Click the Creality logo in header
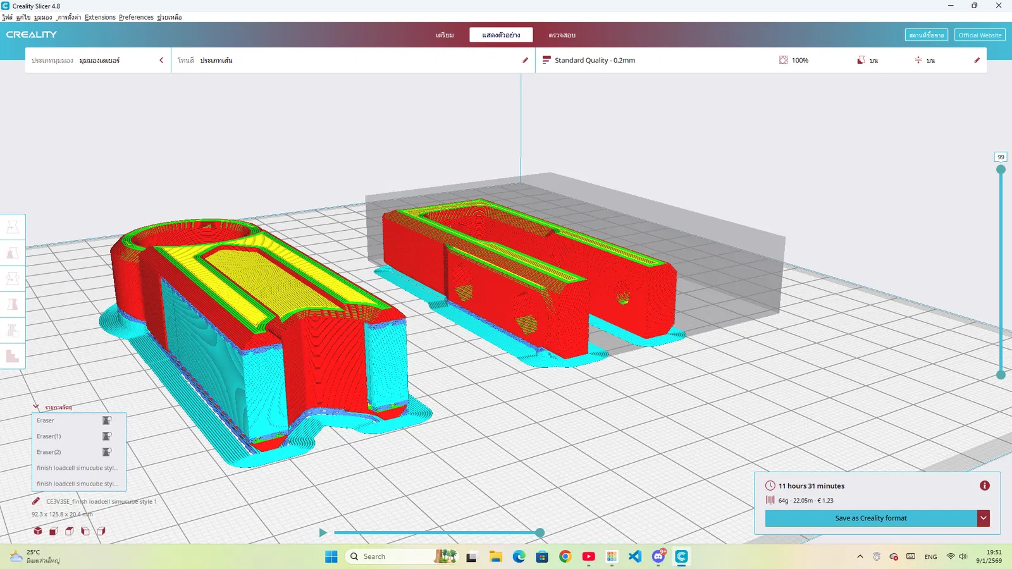The image size is (1012, 569). 32,35
